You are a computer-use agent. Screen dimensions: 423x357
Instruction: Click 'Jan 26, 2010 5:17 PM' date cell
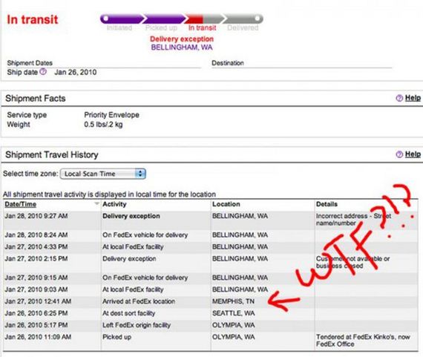point(36,325)
